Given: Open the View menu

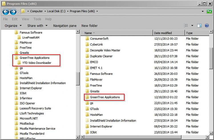Looking at the screenshot, I should tap(25, 19).
